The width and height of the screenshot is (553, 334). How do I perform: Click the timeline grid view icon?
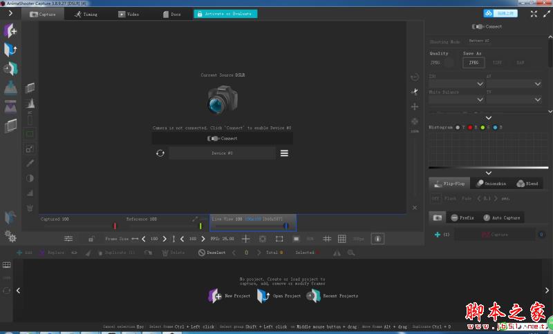pos(7,265)
